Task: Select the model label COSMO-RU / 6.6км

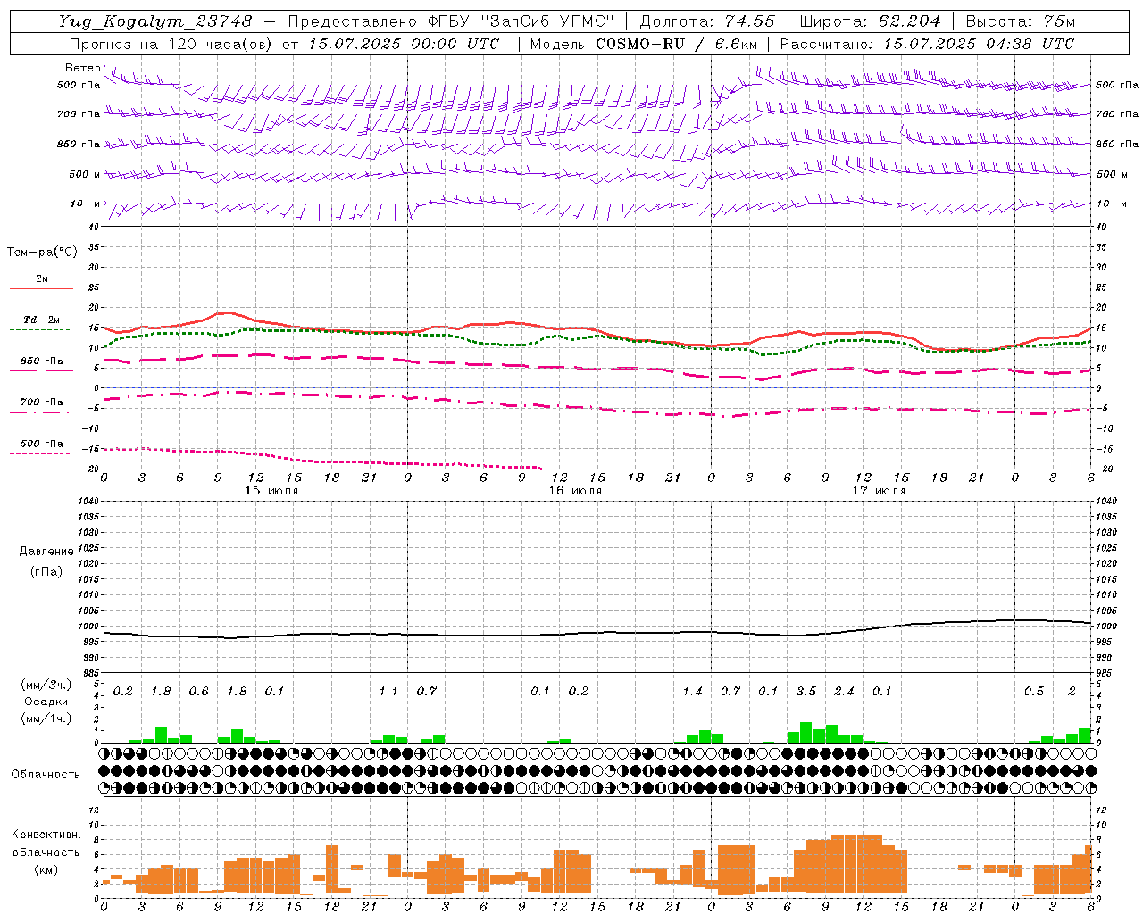Action: tap(677, 44)
